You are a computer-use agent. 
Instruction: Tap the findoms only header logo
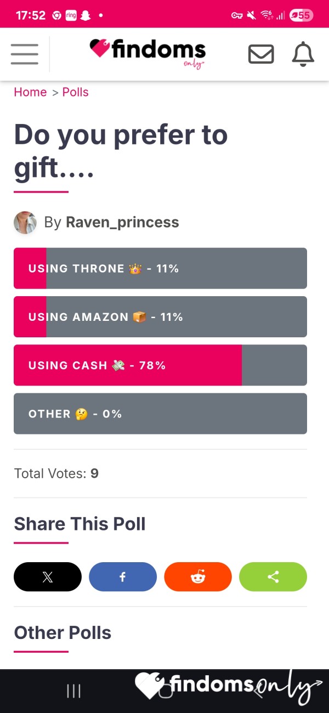point(148,54)
